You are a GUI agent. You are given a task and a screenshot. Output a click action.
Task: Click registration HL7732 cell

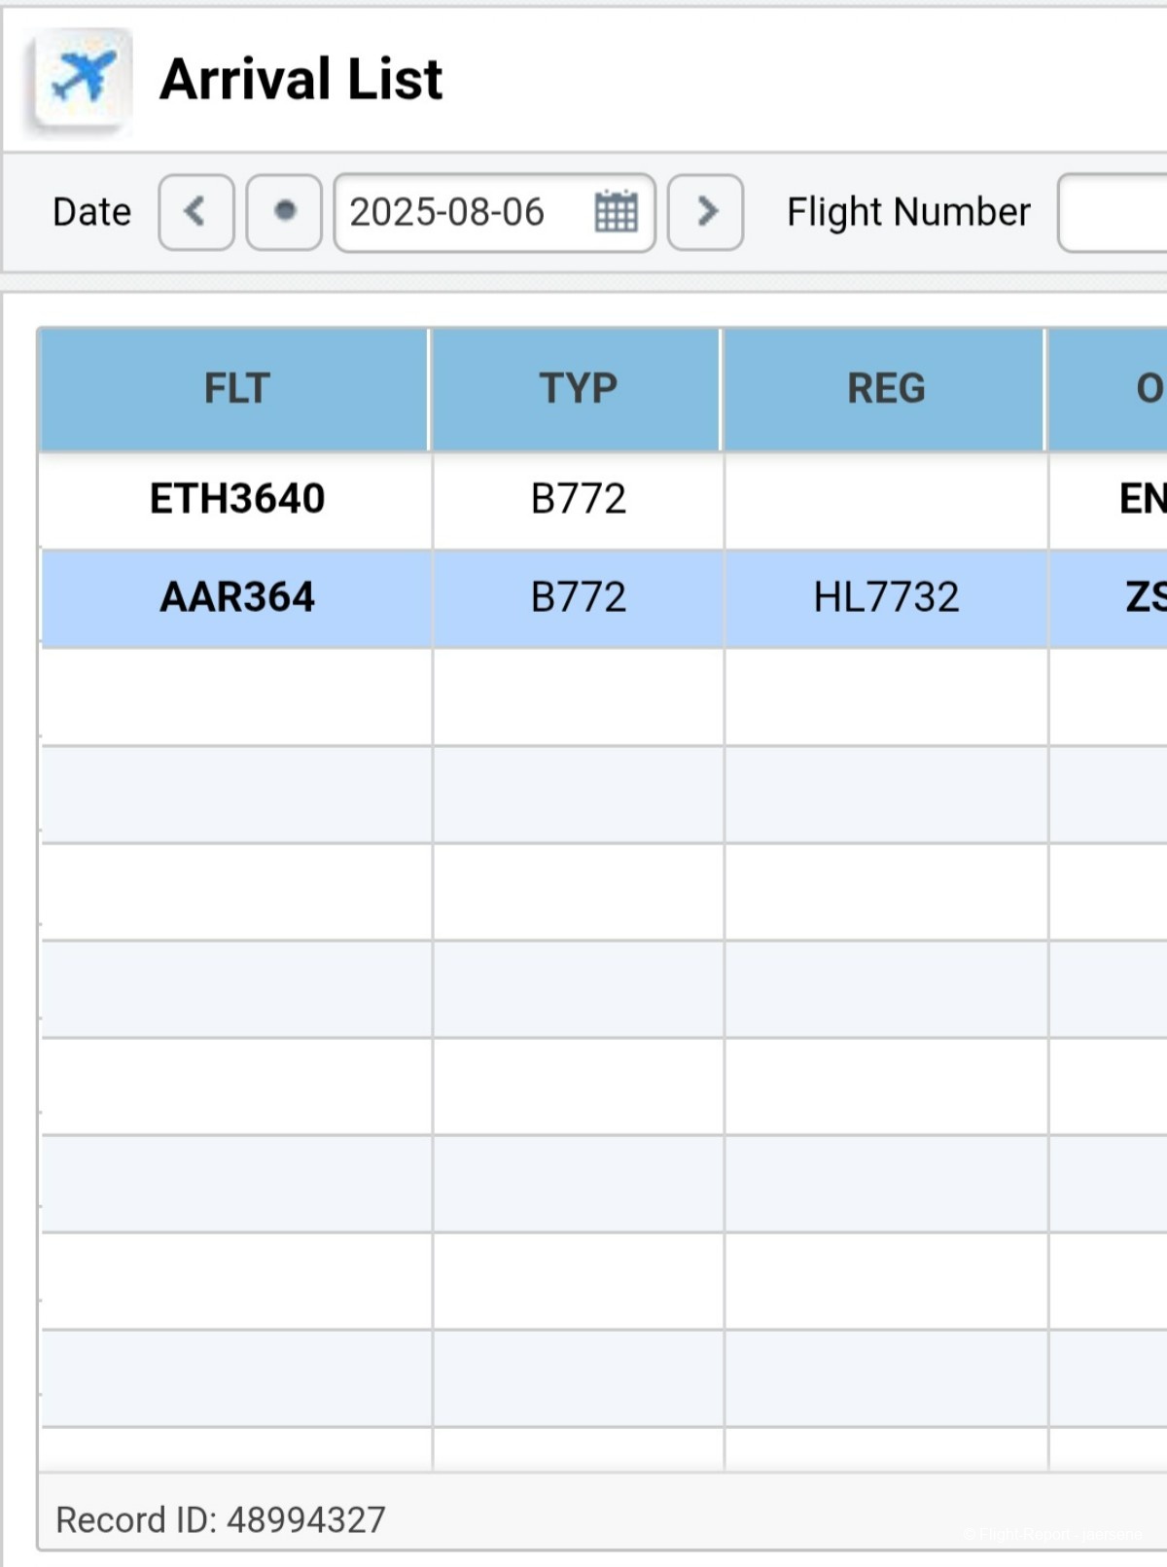885,597
